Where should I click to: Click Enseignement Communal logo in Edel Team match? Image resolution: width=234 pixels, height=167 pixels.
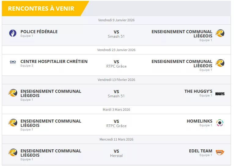click(13, 153)
